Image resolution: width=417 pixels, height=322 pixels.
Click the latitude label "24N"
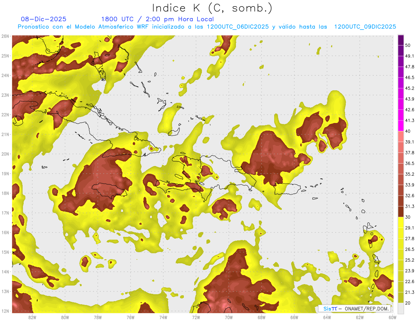tap(5, 75)
